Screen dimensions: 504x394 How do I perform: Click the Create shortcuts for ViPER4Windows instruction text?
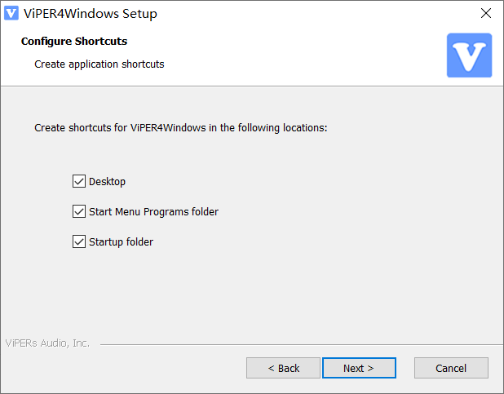pyautogui.click(x=181, y=128)
